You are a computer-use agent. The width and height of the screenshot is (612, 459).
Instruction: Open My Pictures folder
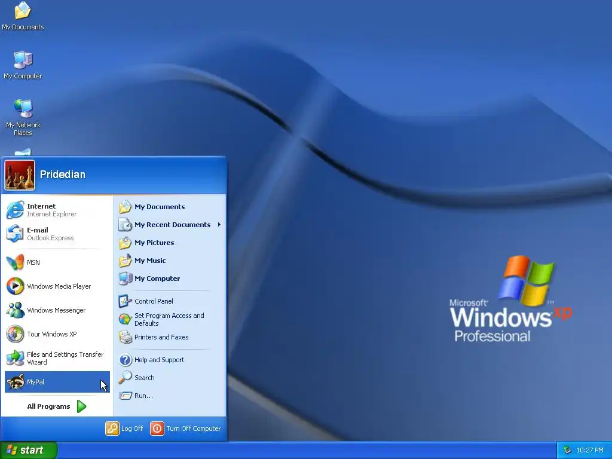click(x=170, y=243)
